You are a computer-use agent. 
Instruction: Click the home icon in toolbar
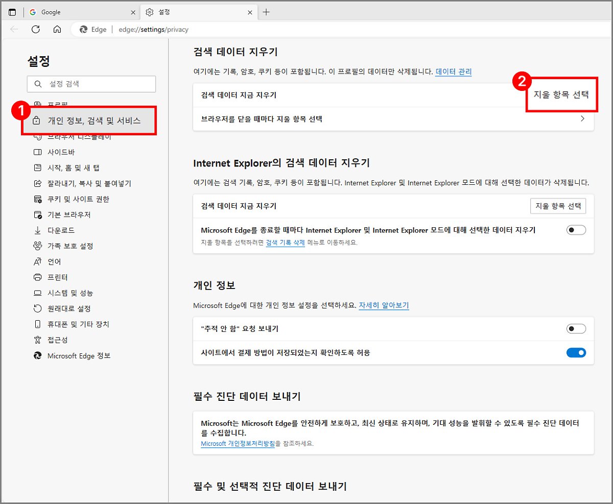coord(58,29)
